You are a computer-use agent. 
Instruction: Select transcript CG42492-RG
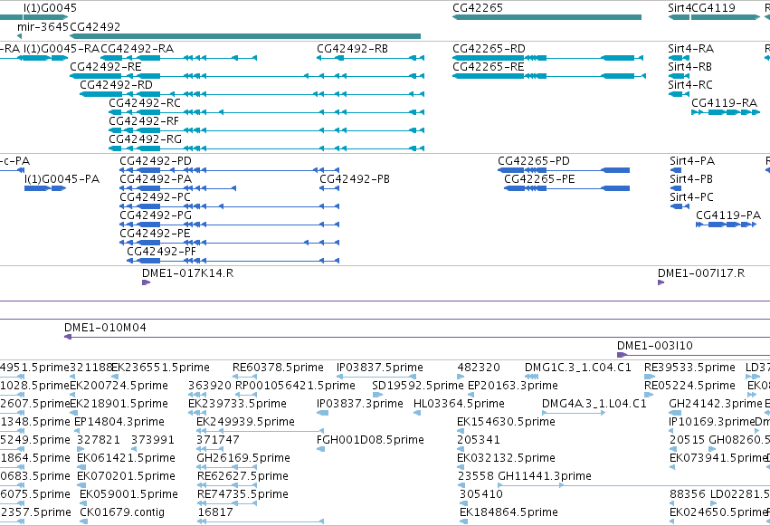point(267,148)
